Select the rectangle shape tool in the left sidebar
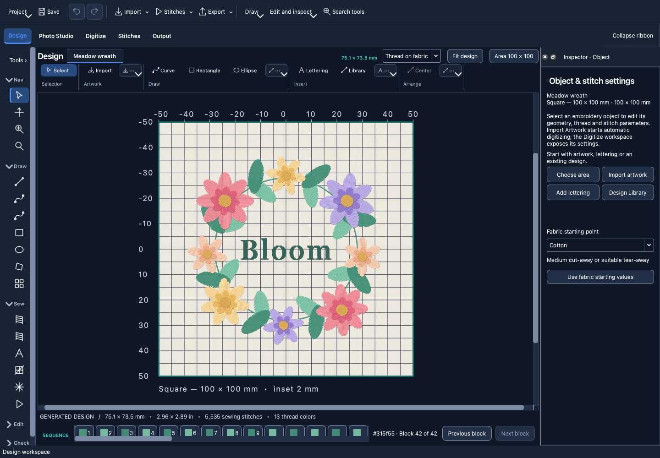Viewport: 660px width, 458px height. tap(19, 233)
